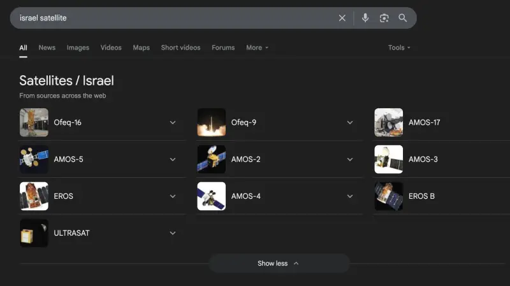510x286 pixels.
Task: Open the Videos tab
Action: pyautogui.click(x=111, y=48)
